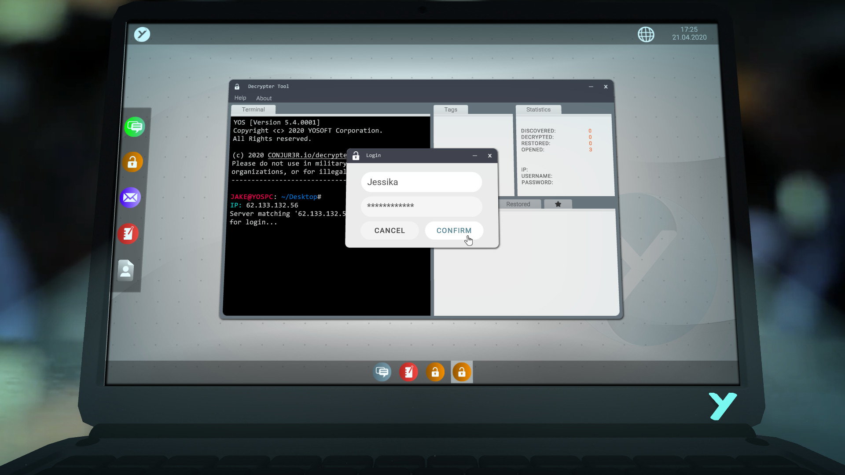This screenshot has height=475, width=845.
Task: Switch to the first orange lock taskbar icon
Action: 435,373
